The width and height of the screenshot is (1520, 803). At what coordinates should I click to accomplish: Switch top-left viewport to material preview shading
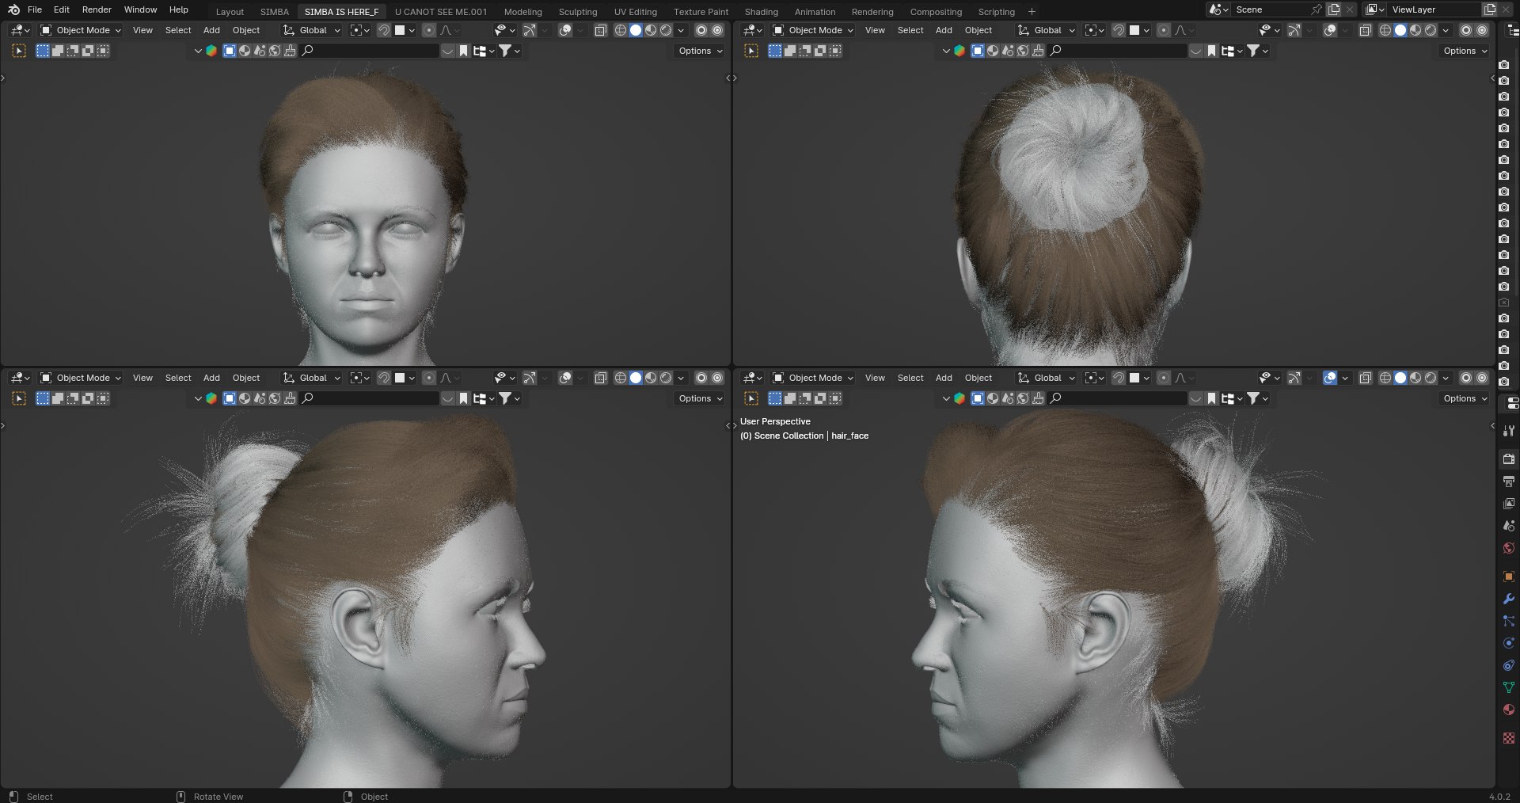[x=651, y=30]
